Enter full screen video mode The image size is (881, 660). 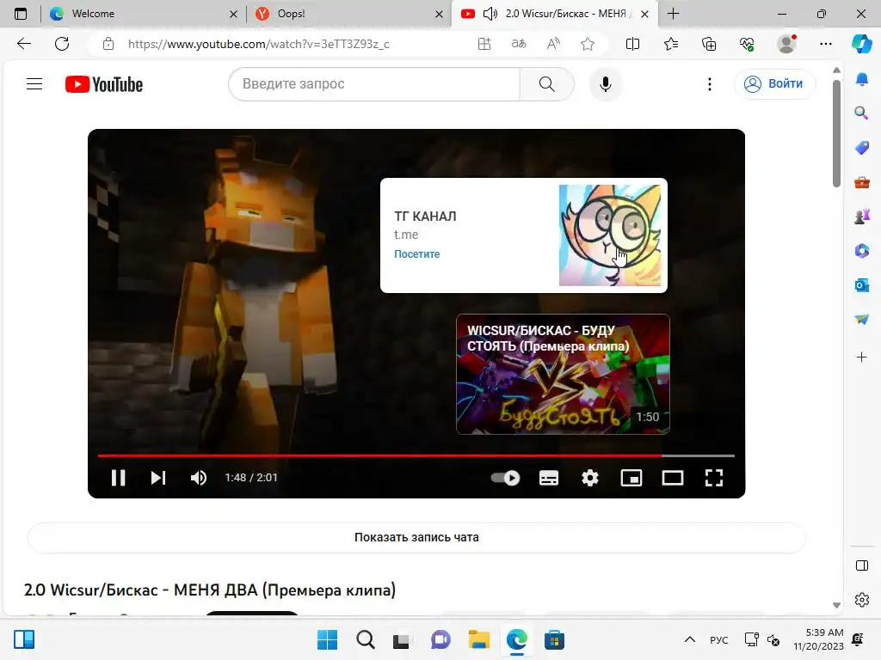coord(713,478)
